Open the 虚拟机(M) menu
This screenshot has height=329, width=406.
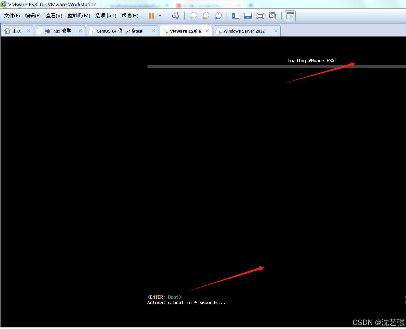pyautogui.click(x=79, y=16)
